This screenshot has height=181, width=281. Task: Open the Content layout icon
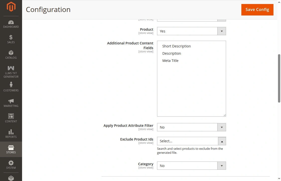11,116
